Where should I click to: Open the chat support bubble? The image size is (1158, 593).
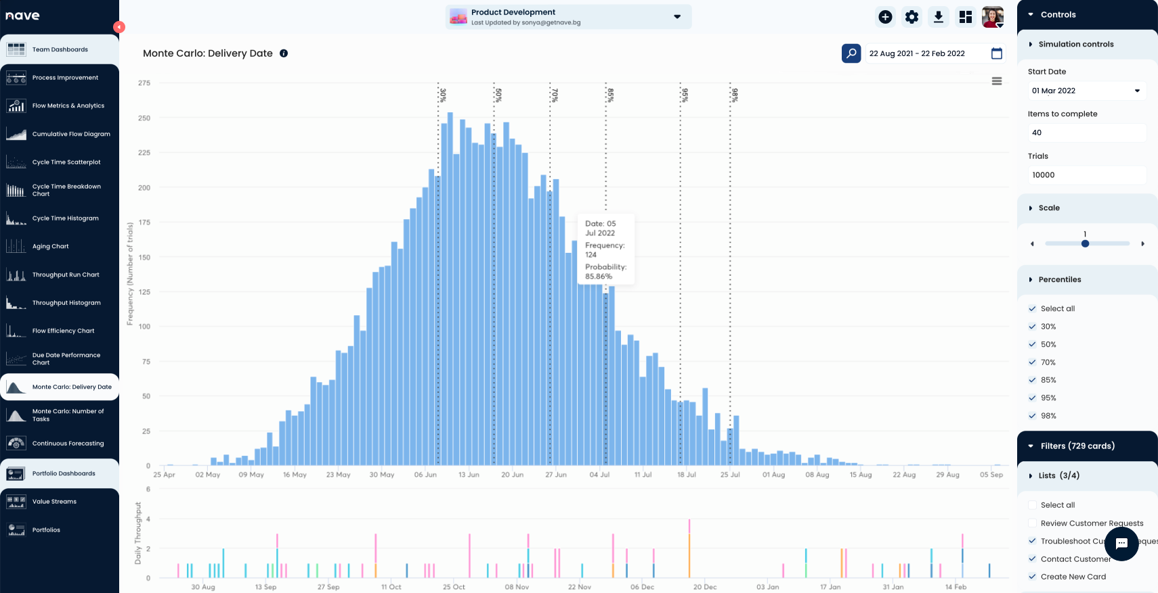1121,544
